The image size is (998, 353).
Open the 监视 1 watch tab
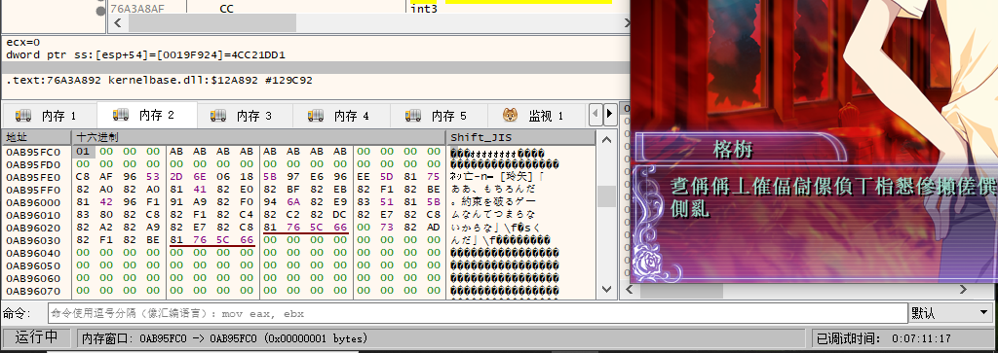pos(535,116)
